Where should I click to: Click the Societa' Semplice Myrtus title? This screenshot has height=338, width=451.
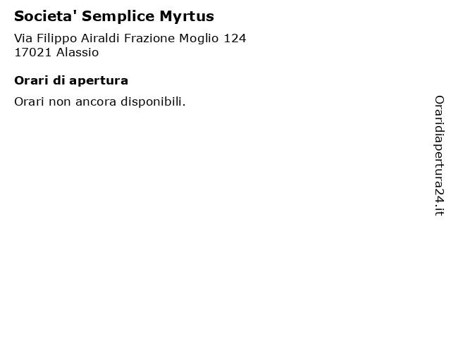(114, 16)
